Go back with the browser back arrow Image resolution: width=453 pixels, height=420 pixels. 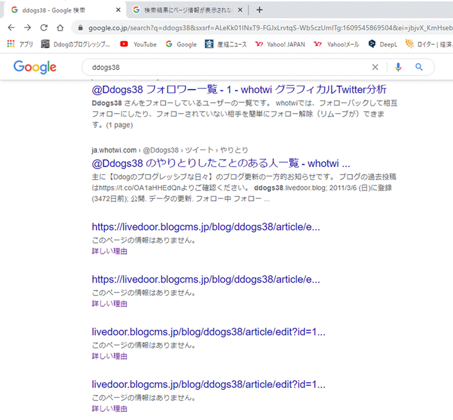click(11, 28)
